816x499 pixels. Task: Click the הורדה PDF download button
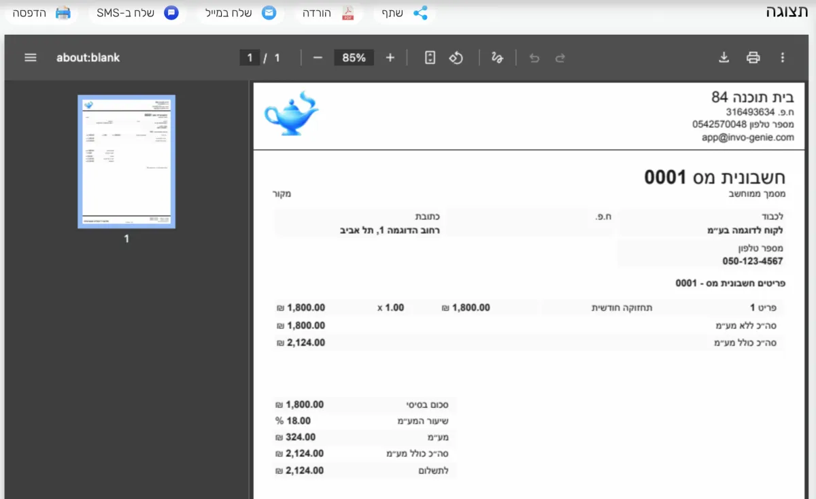point(328,13)
